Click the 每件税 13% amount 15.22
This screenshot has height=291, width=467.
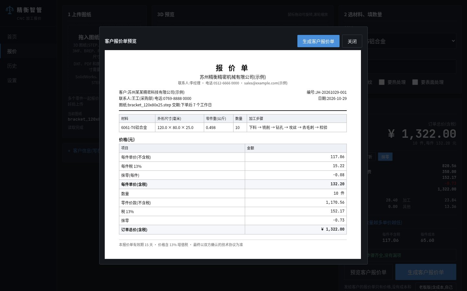tap(339, 166)
